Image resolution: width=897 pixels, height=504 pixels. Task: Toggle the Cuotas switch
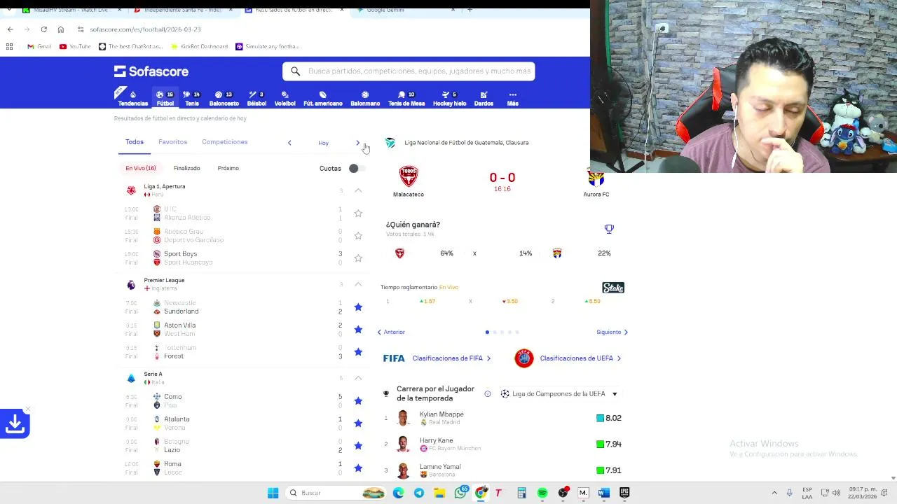357,168
